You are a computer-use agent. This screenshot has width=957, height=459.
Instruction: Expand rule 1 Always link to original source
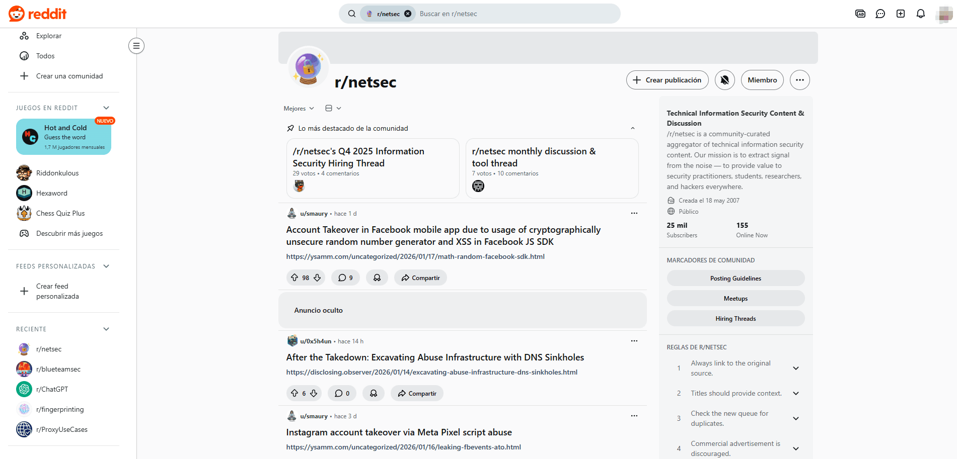(x=795, y=368)
